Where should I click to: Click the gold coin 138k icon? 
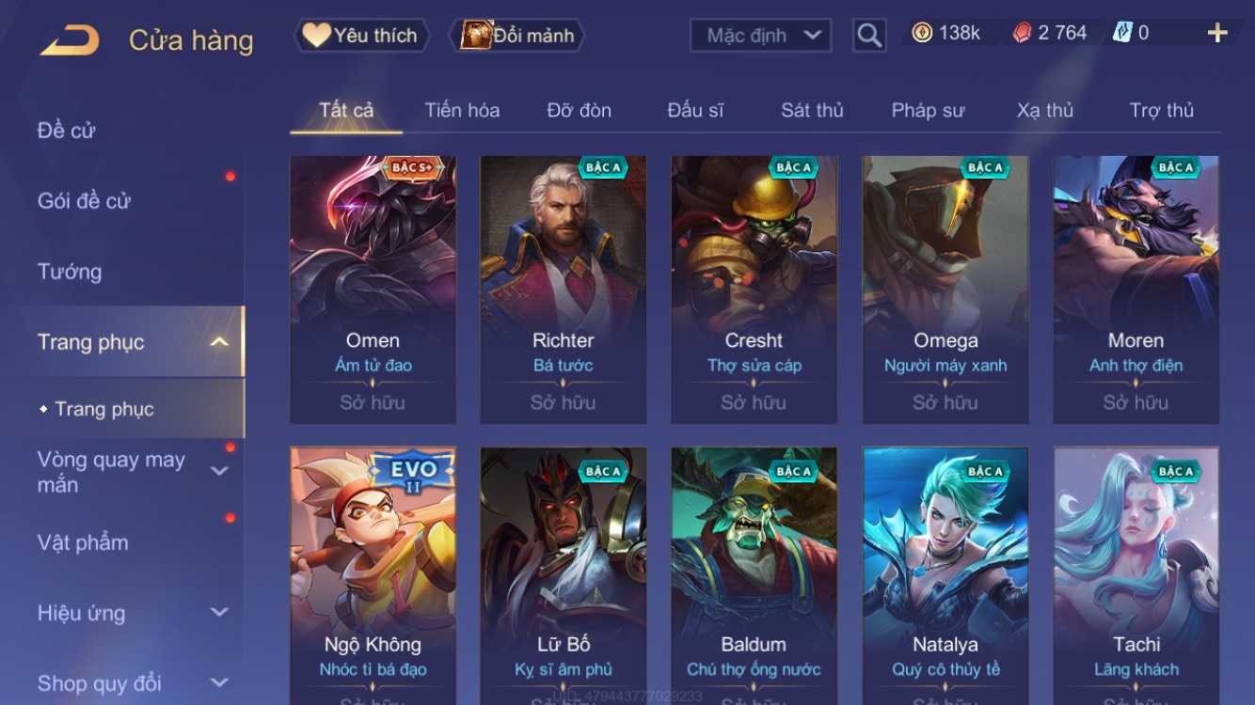point(922,33)
